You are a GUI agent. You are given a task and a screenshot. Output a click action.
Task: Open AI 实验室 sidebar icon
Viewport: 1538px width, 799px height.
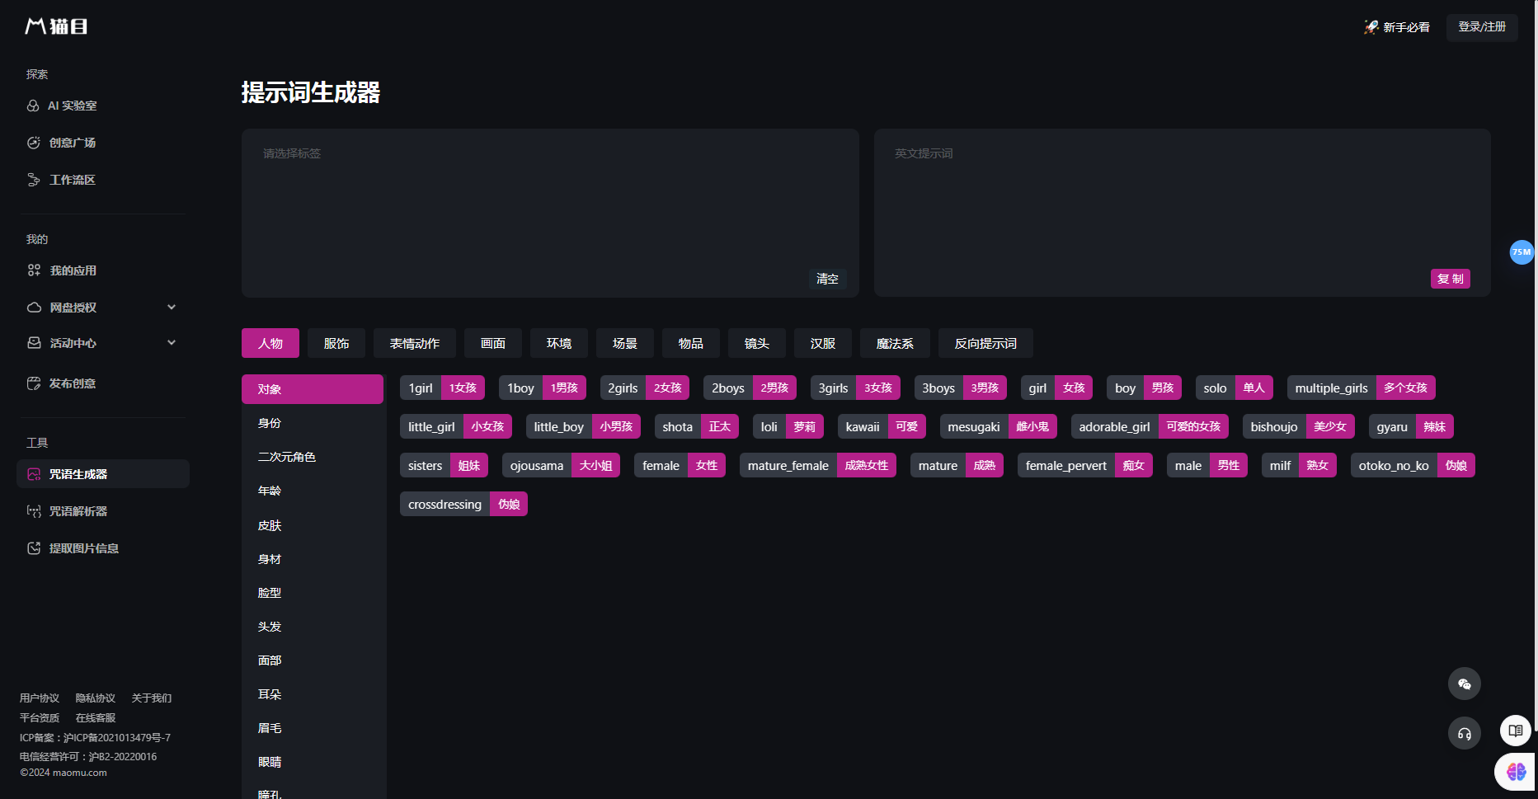click(33, 106)
